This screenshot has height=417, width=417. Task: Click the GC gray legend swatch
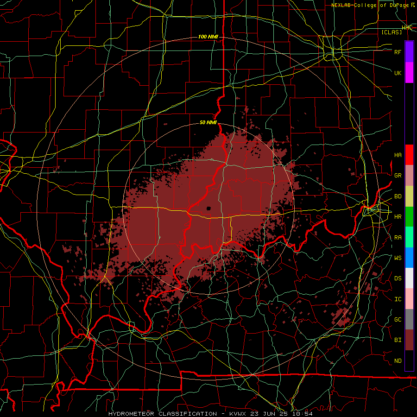click(409, 319)
